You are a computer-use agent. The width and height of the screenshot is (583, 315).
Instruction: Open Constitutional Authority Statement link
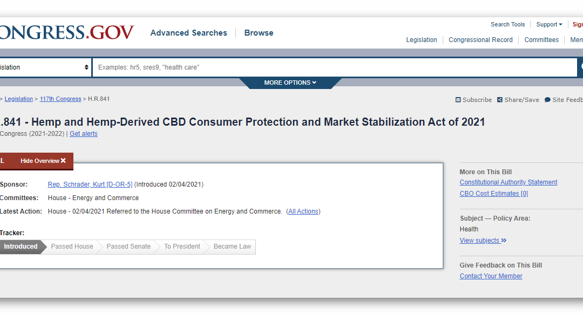coord(509,182)
